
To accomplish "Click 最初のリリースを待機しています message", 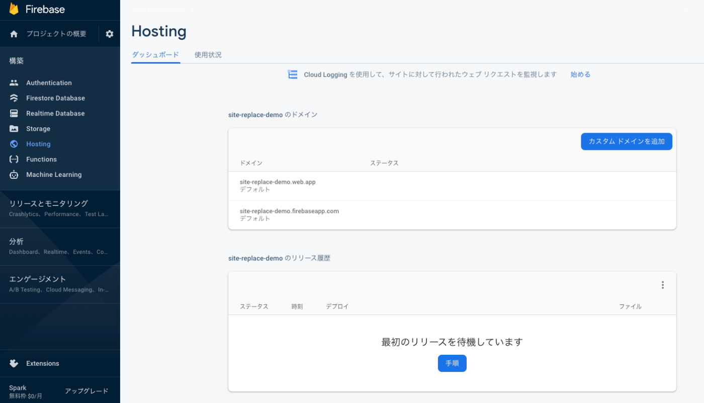I will coord(452,342).
